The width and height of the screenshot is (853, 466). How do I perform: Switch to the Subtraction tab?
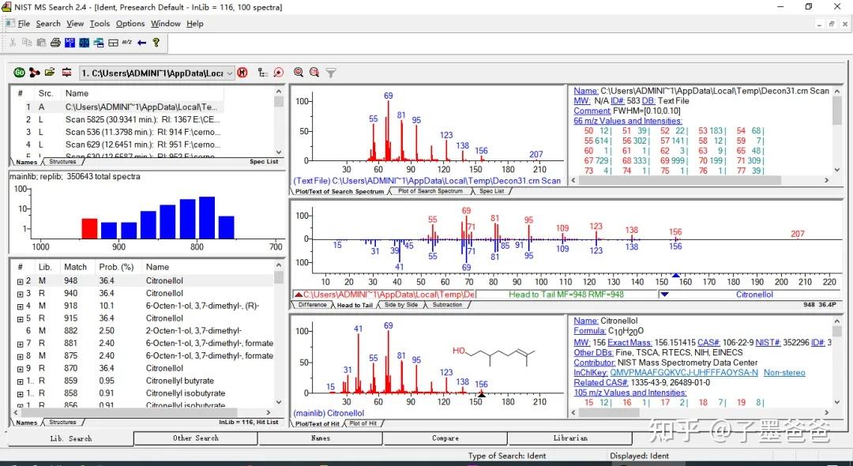point(447,305)
